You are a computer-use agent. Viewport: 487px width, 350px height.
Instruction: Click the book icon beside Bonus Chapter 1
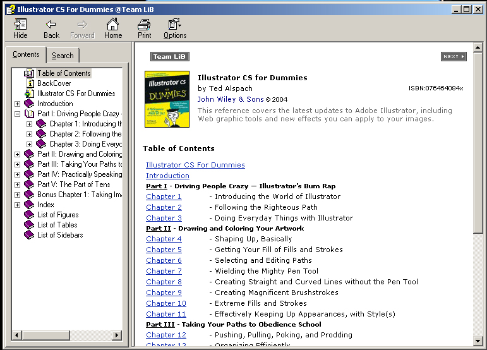(29, 195)
